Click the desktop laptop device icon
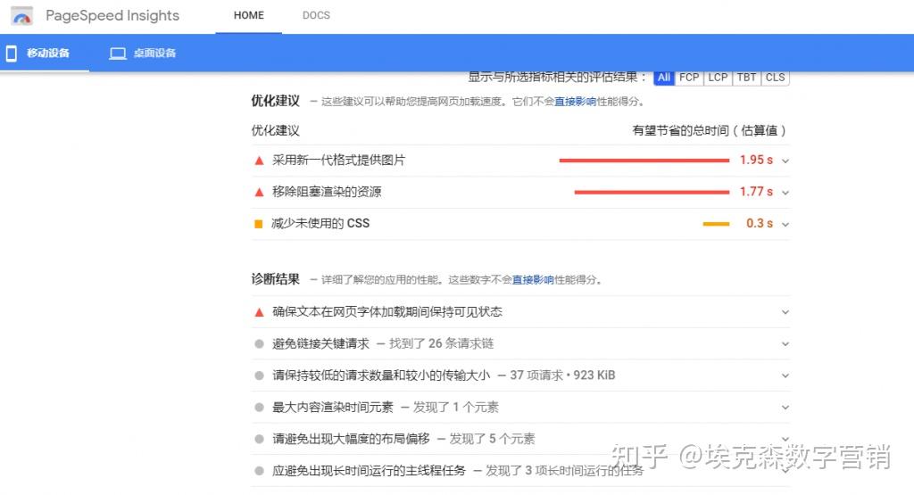 click(117, 54)
